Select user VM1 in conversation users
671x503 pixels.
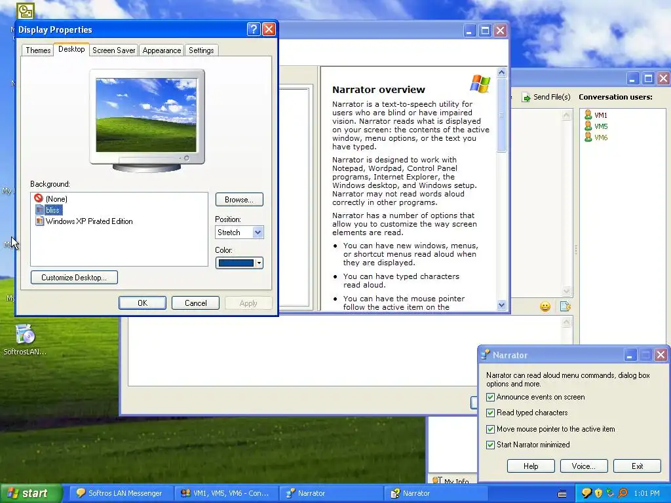click(x=596, y=115)
